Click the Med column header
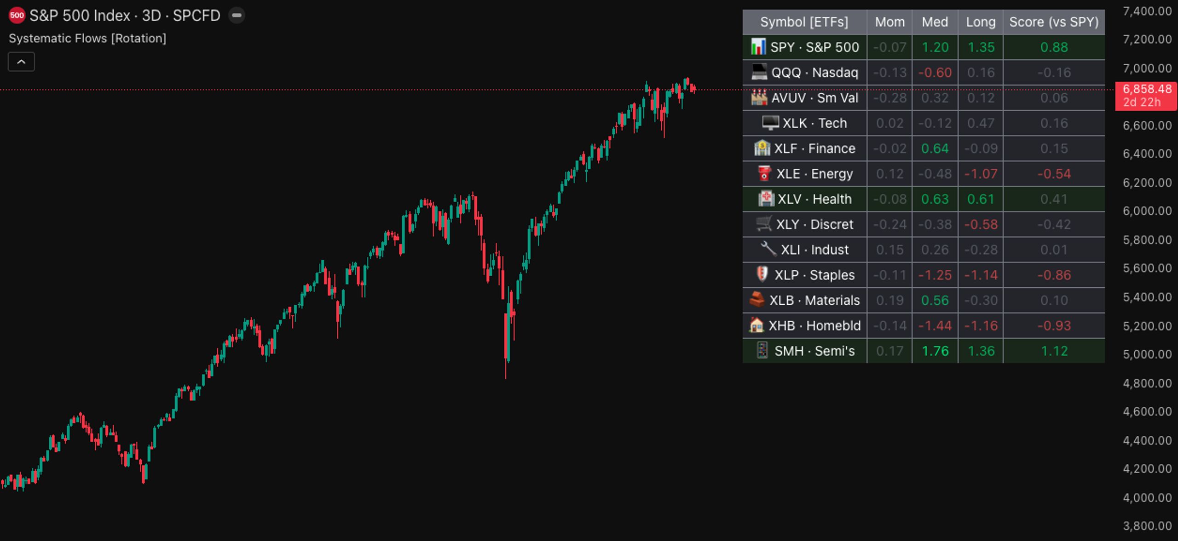1178x541 pixels. tap(935, 22)
